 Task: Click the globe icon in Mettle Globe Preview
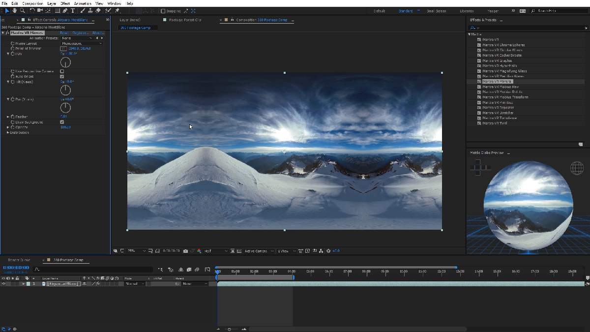click(577, 168)
